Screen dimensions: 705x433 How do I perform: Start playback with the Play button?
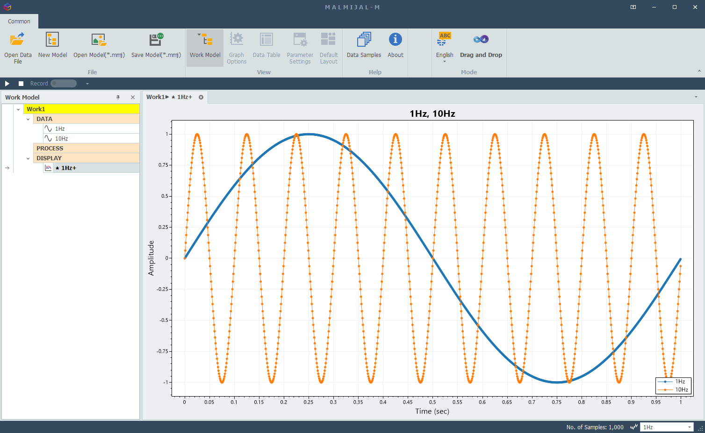[x=7, y=84]
